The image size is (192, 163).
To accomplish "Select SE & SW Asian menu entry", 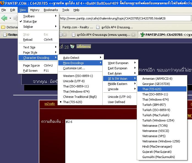I will pyautogui.click(x=120, y=79).
